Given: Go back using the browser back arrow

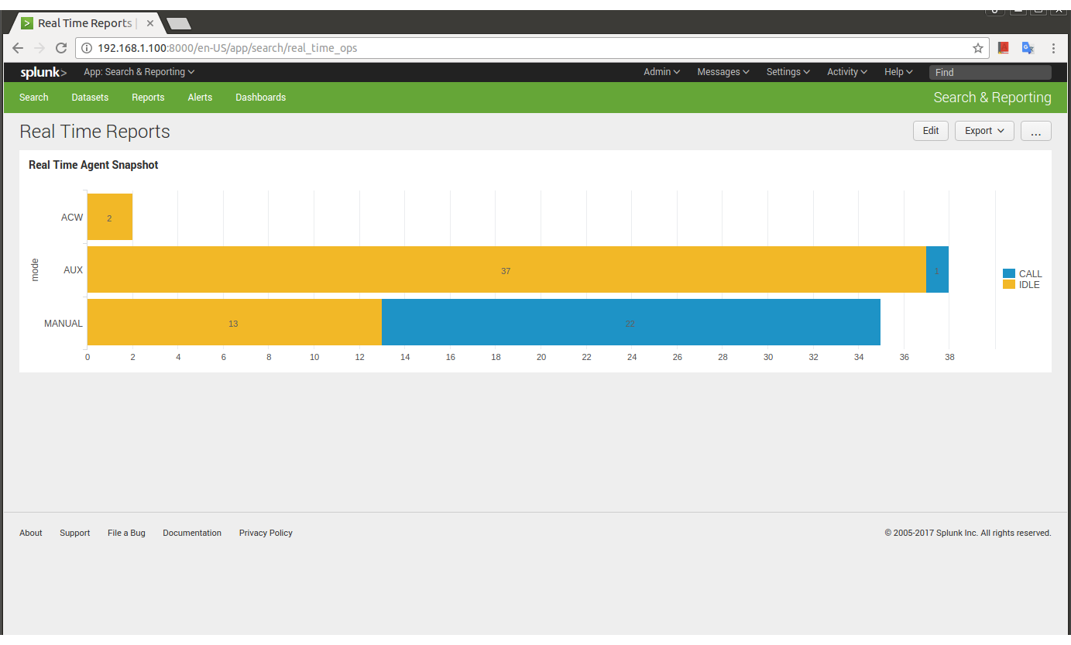Looking at the screenshot, I should [x=18, y=48].
